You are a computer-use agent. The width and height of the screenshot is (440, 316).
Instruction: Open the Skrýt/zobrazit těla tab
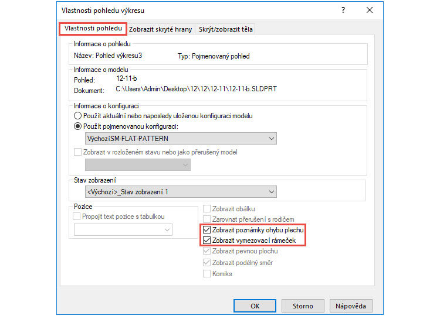click(226, 29)
